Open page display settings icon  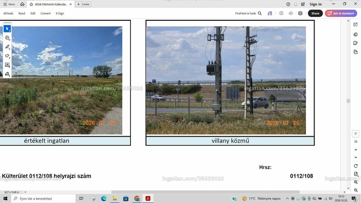point(356,174)
